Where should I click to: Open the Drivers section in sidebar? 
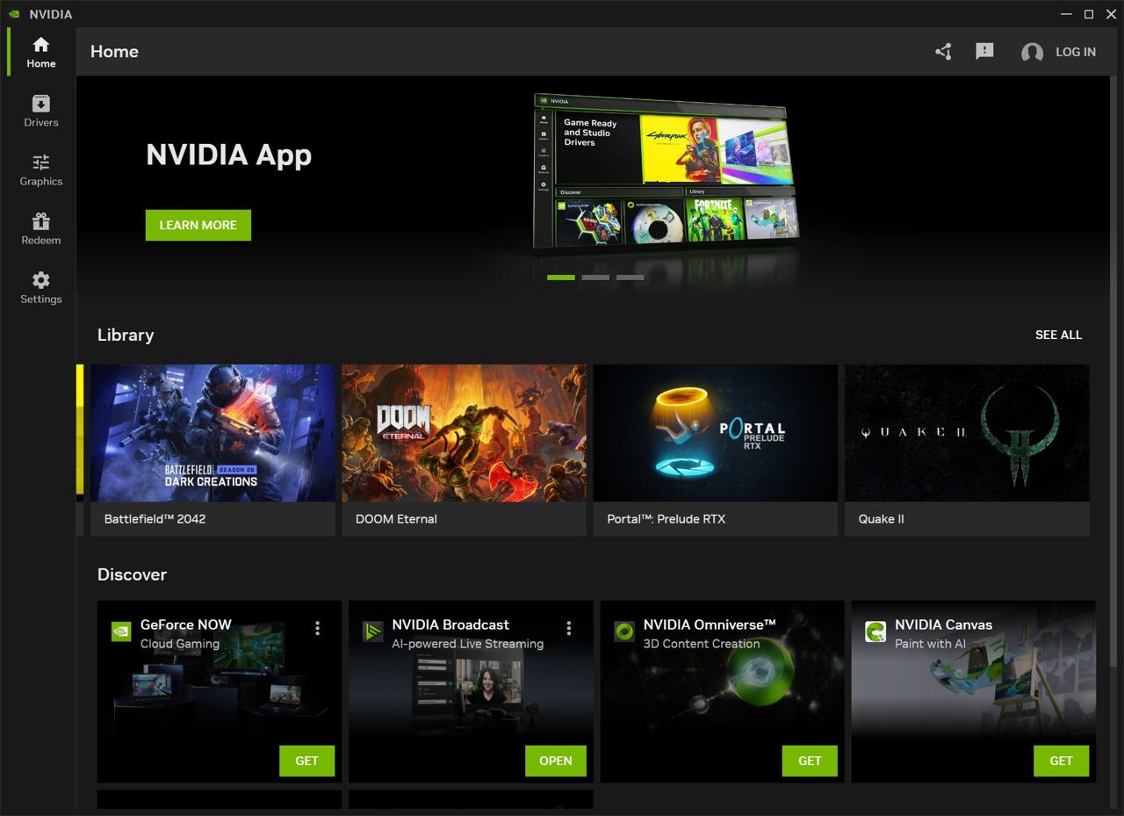(x=40, y=111)
